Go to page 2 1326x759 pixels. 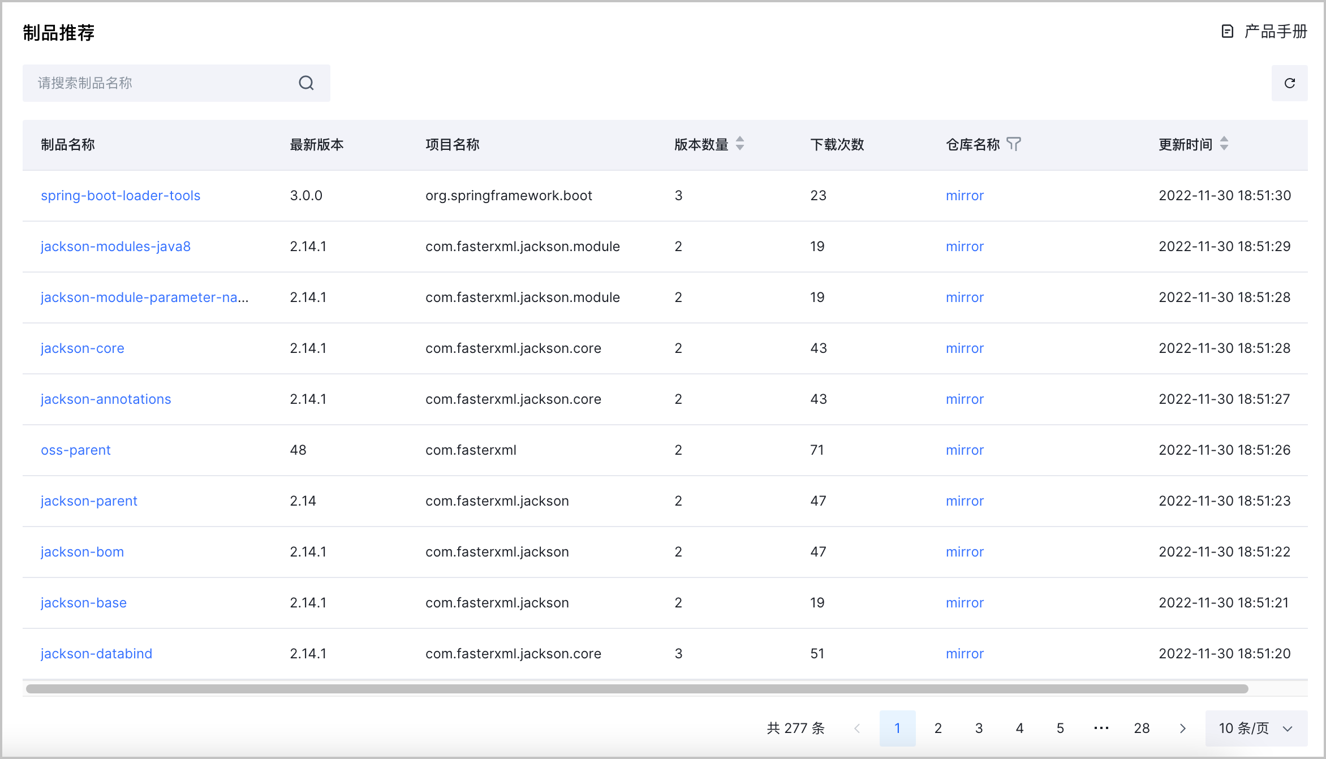tap(938, 728)
